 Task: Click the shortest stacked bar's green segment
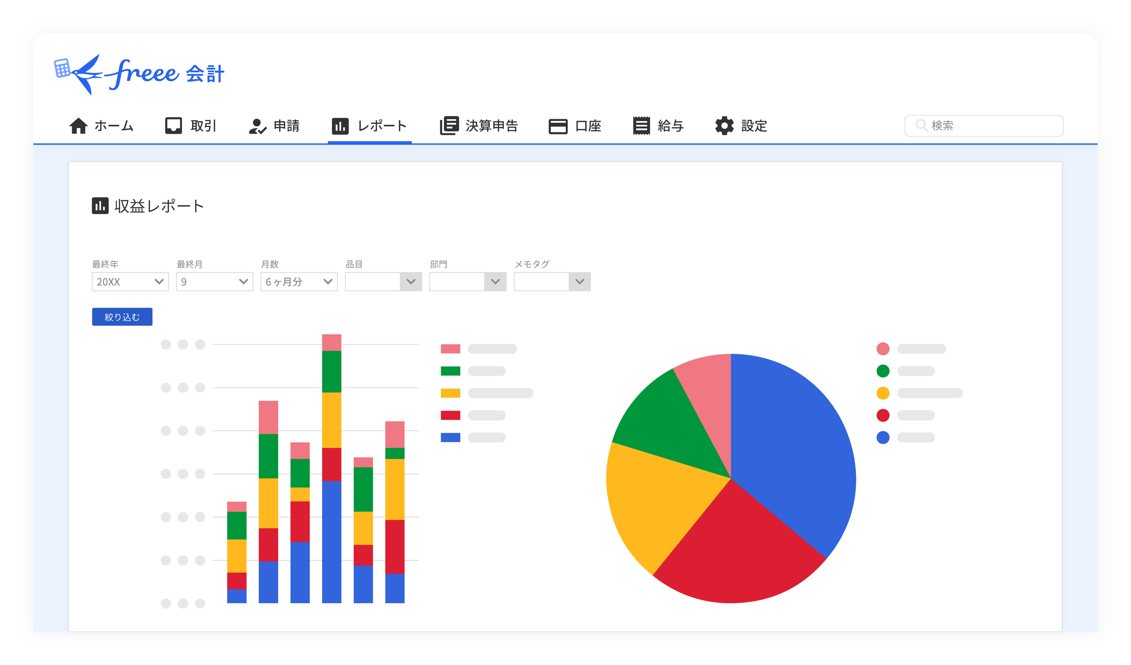(237, 525)
